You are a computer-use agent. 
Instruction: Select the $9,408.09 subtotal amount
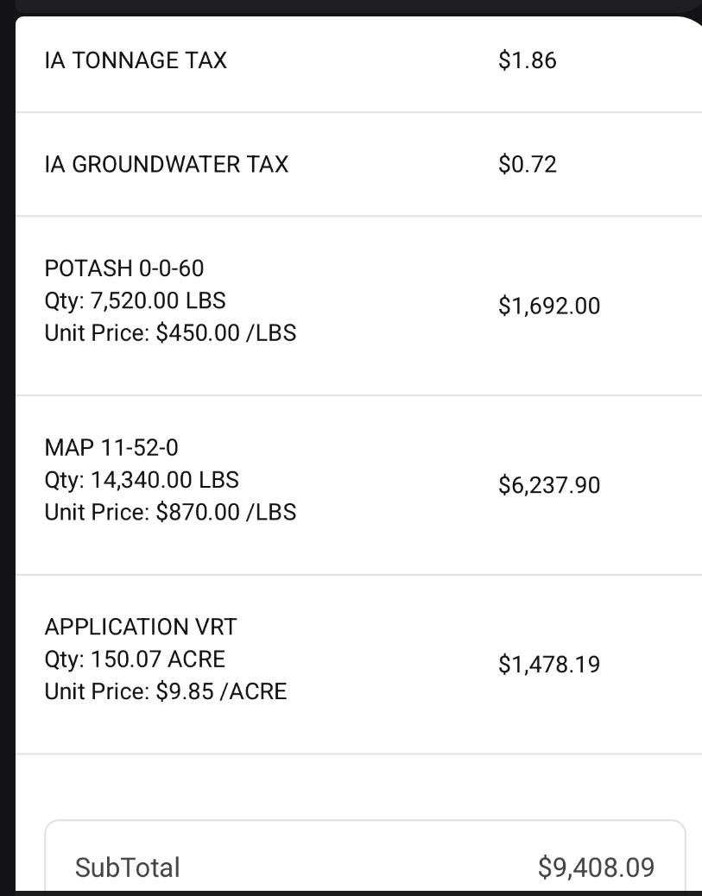point(596,868)
